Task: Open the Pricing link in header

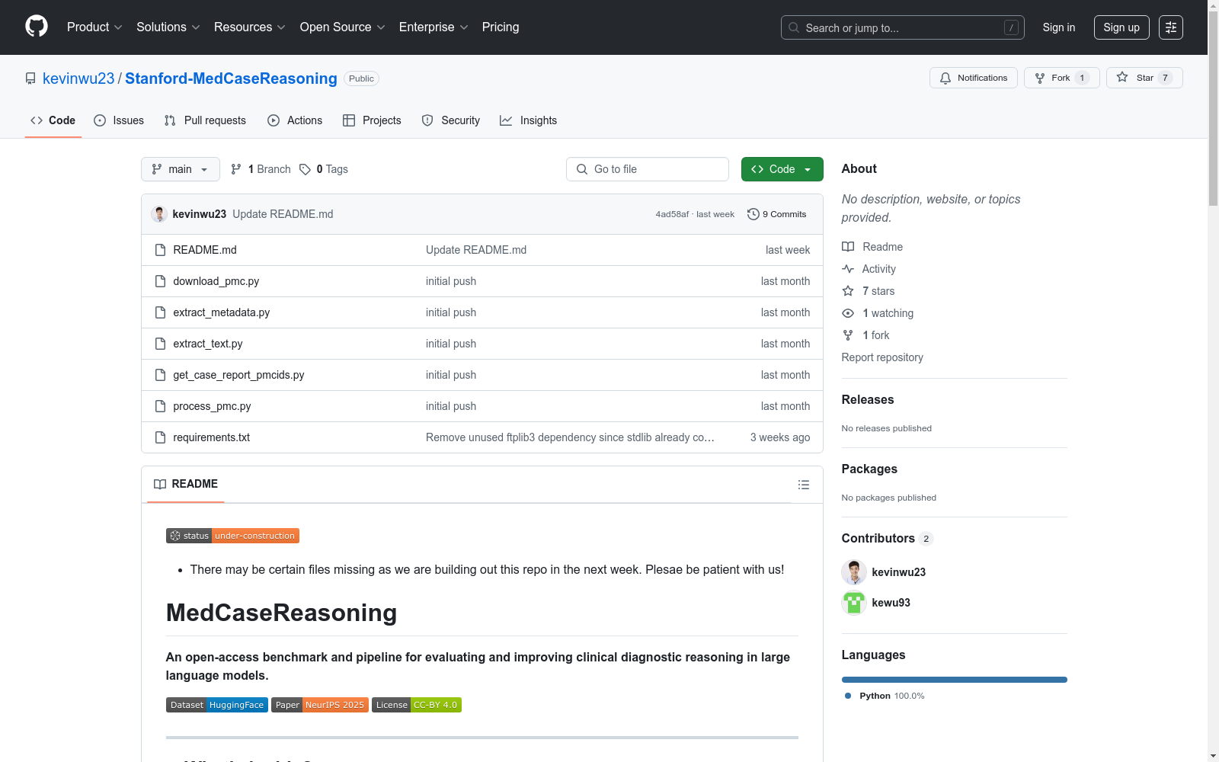Action: click(501, 27)
